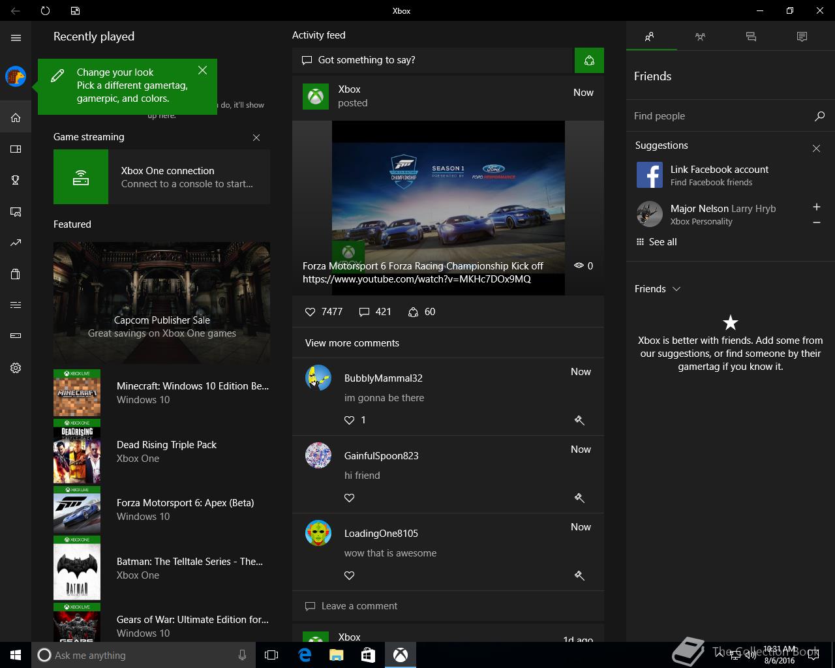Switch to the Parties tab

(700, 37)
